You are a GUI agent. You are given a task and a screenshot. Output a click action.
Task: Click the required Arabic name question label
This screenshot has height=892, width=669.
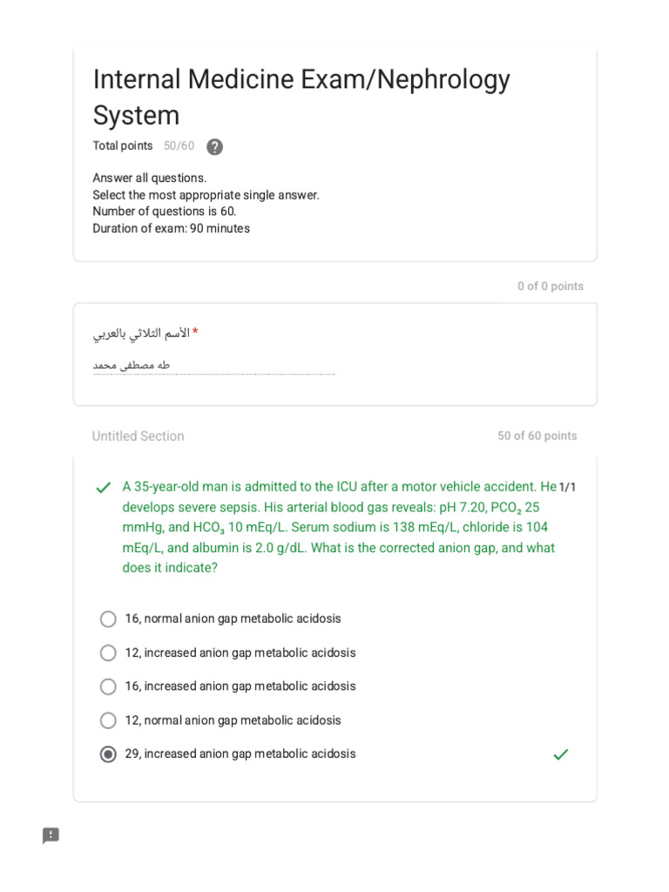coord(145,333)
